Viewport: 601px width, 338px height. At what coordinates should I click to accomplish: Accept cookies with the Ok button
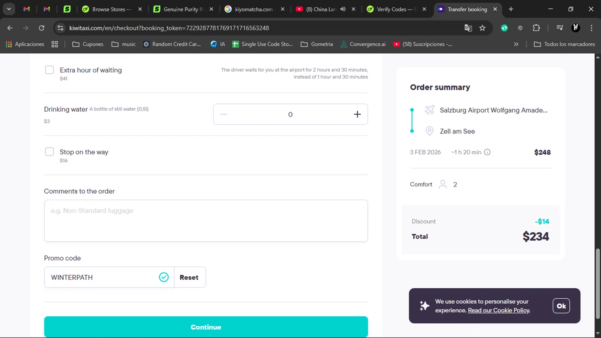[561, 306]
